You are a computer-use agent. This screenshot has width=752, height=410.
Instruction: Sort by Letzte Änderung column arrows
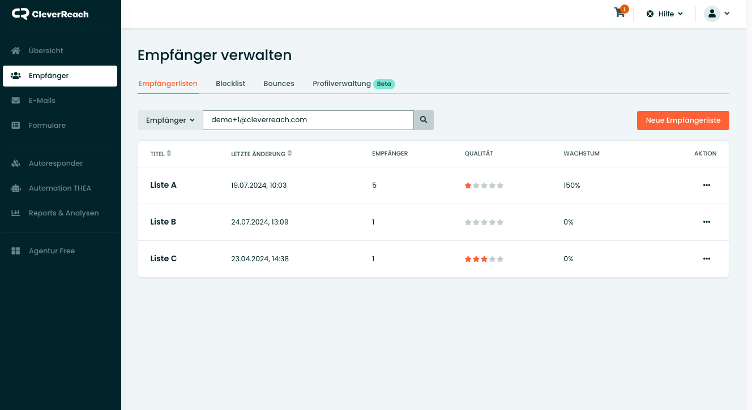coord(290,153)
